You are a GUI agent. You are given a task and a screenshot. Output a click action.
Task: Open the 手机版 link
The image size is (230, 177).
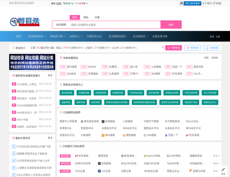click(217, 3)
